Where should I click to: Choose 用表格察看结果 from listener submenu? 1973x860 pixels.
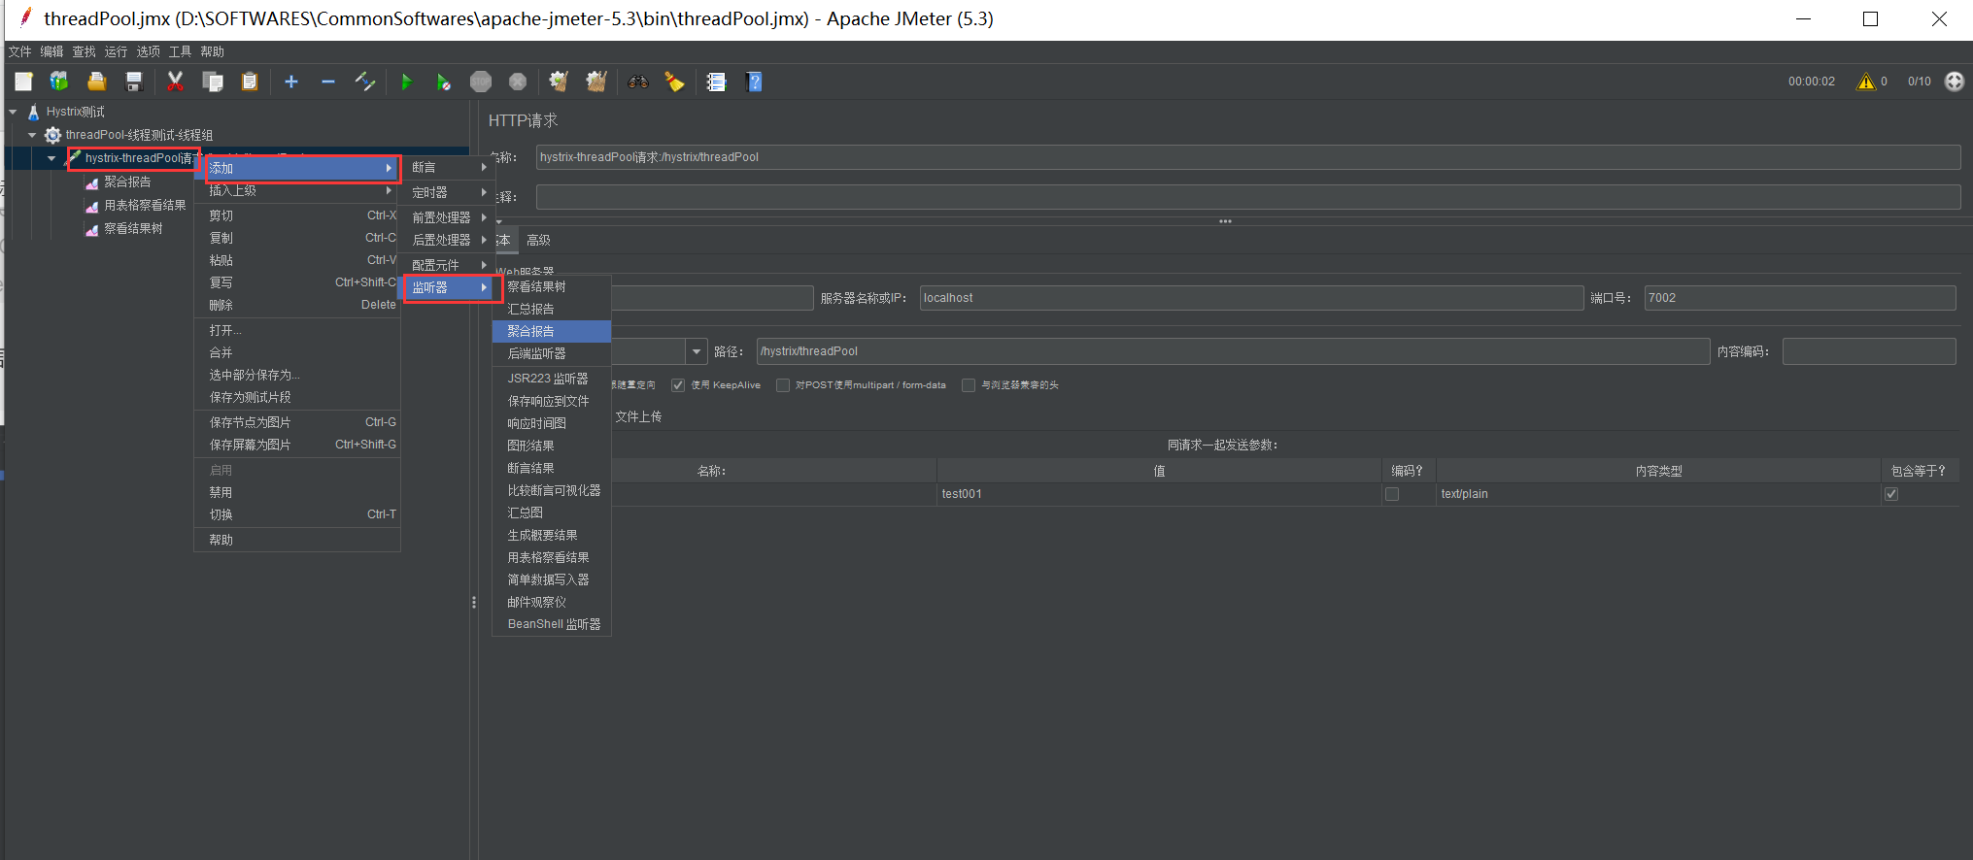552,557
